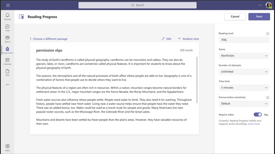Click the Pronunciation sensitivity info icon
The height and width of the screenshot is (154, 275).
[x=268, y=97]
